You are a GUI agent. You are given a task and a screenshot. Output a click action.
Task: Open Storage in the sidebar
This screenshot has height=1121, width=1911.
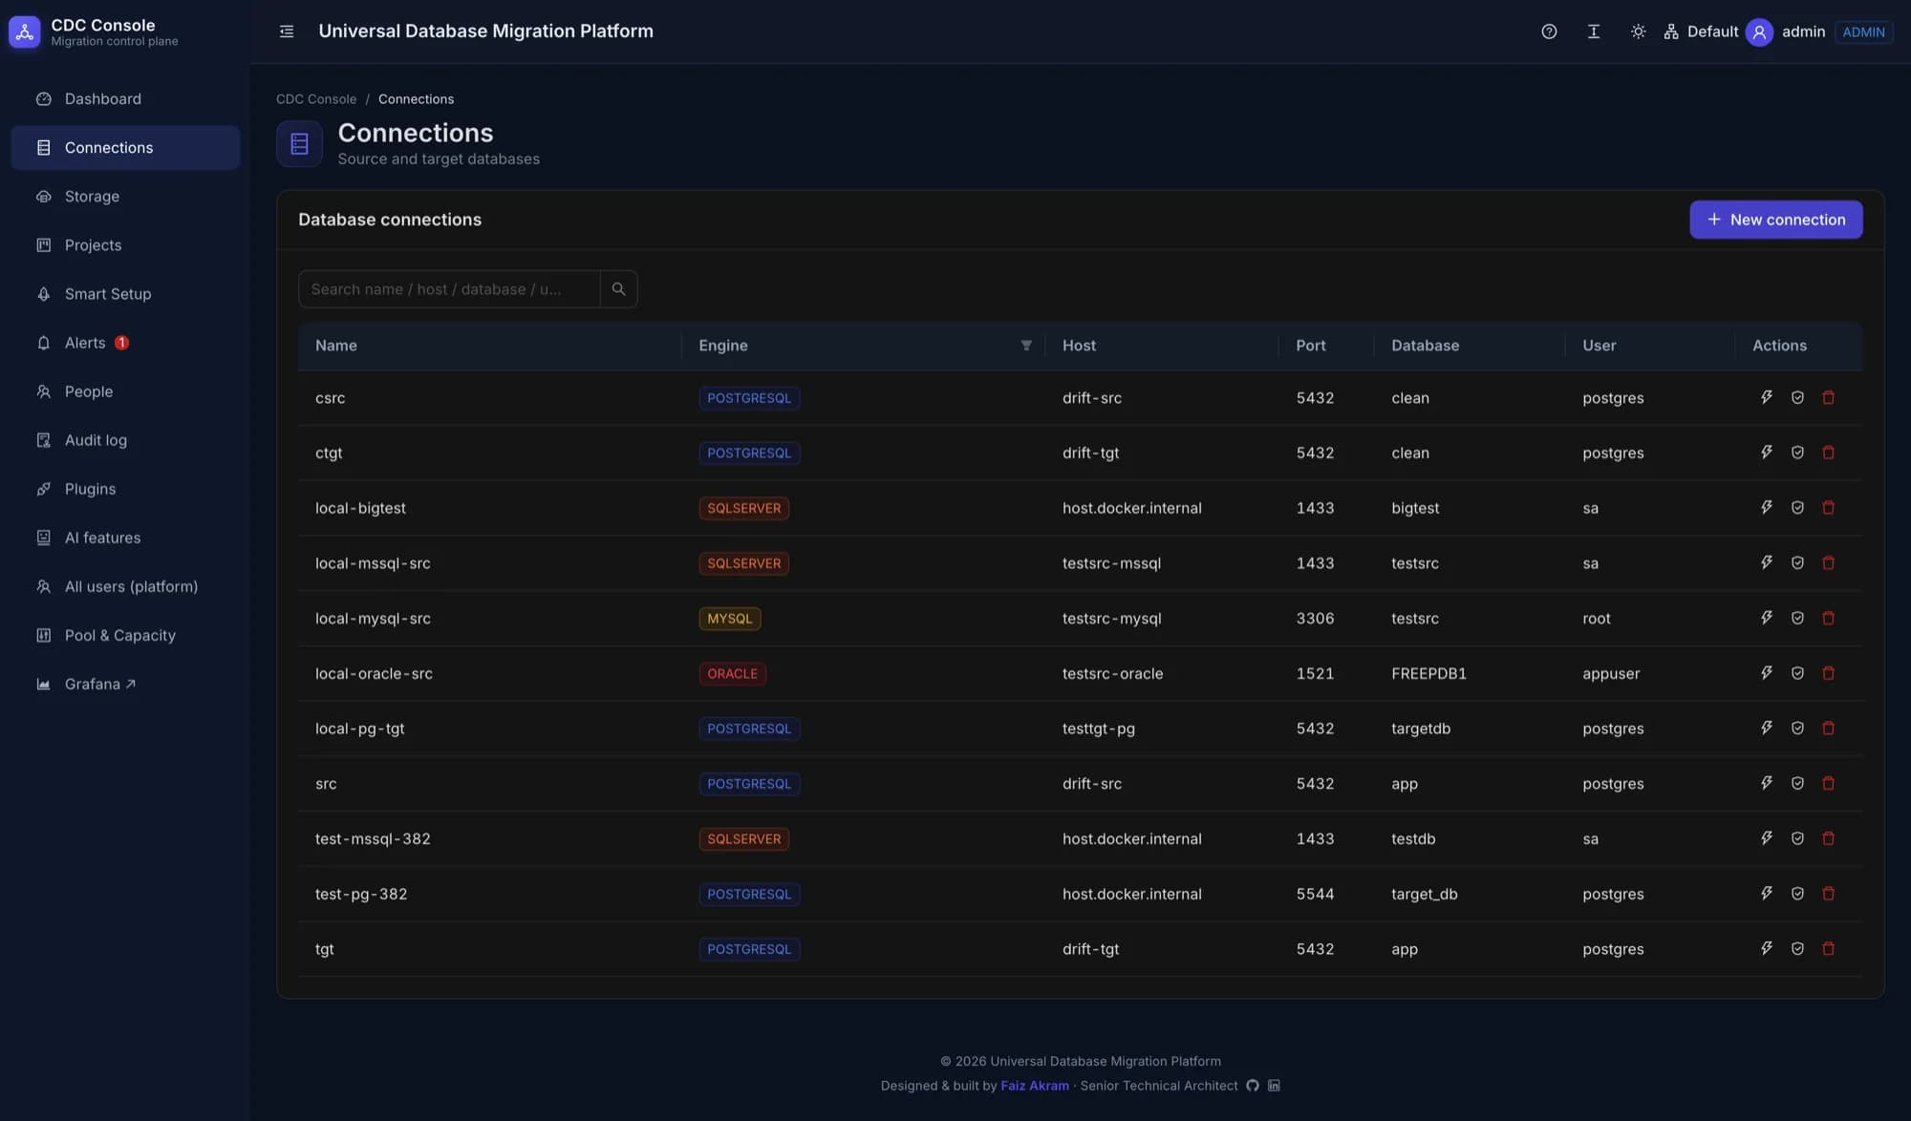[x=125, y=197]
